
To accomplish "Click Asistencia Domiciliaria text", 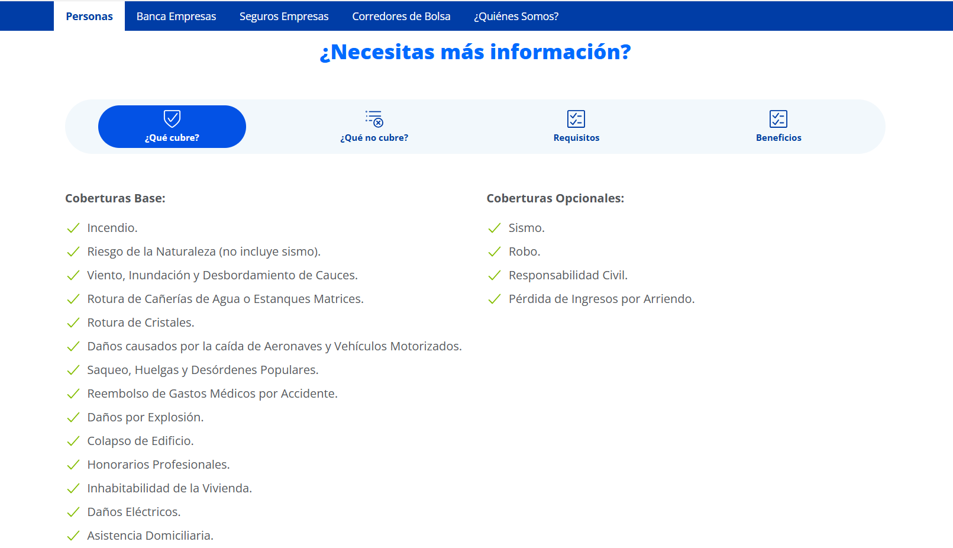I will (150, 536).
